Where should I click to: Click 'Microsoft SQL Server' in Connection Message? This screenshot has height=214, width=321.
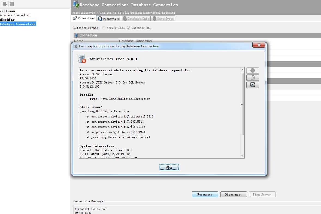point(91,209)
